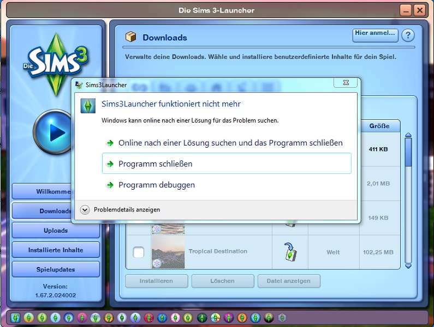Click the Installieren button
The height and width of the screenshot is (327, 434).
coord(156,281)
